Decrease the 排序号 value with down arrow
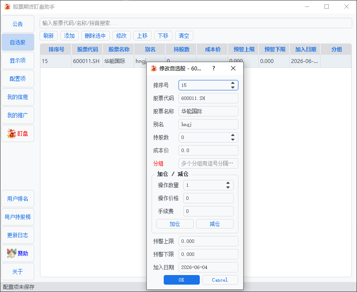The height and width of the screenshot is (292, 357). 233,87
